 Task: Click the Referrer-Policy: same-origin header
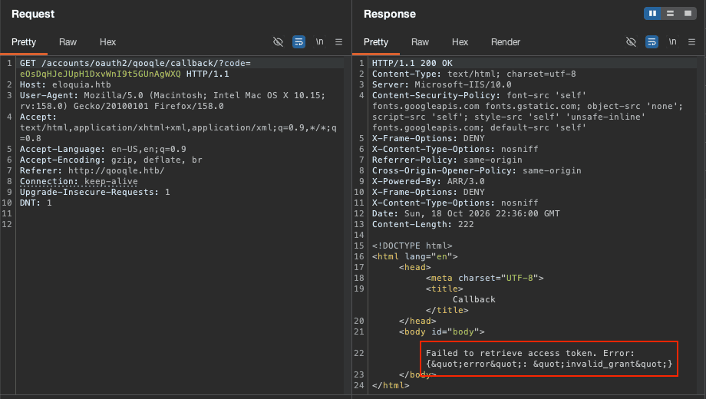[447, 160]
